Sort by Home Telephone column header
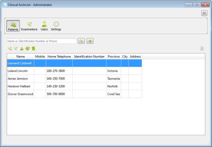Image resolution: width=212 pixels, height=147 pixels. click(x=59, y=56)
